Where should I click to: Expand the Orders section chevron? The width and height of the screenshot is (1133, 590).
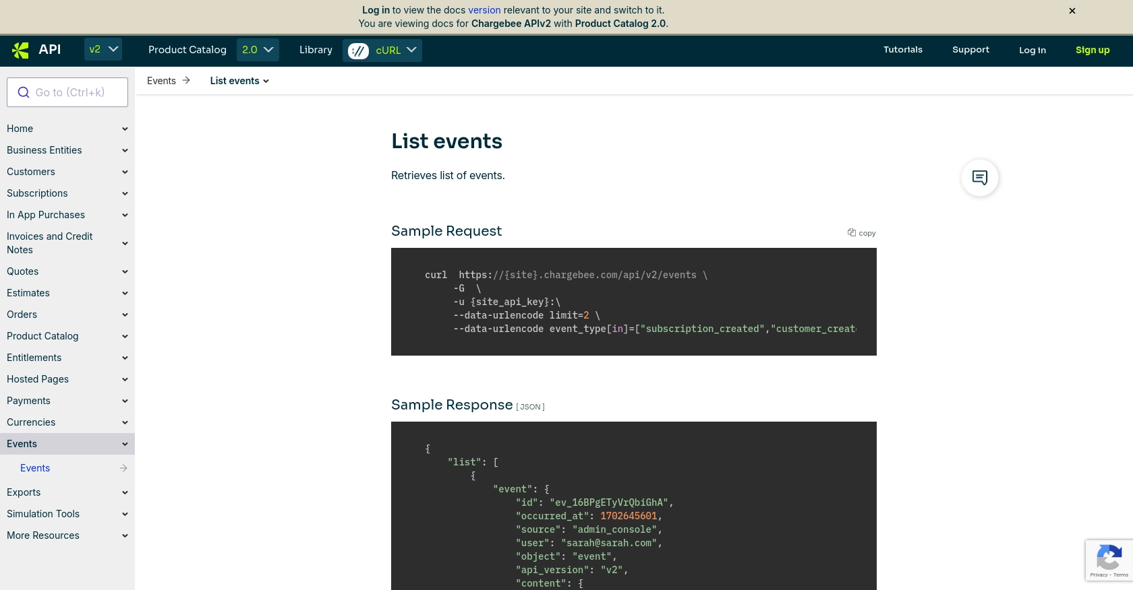[x=125, y=315]
